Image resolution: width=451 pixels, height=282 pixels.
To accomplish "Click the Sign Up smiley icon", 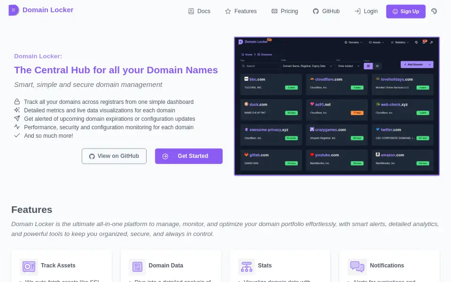I will tap(395, 11).
